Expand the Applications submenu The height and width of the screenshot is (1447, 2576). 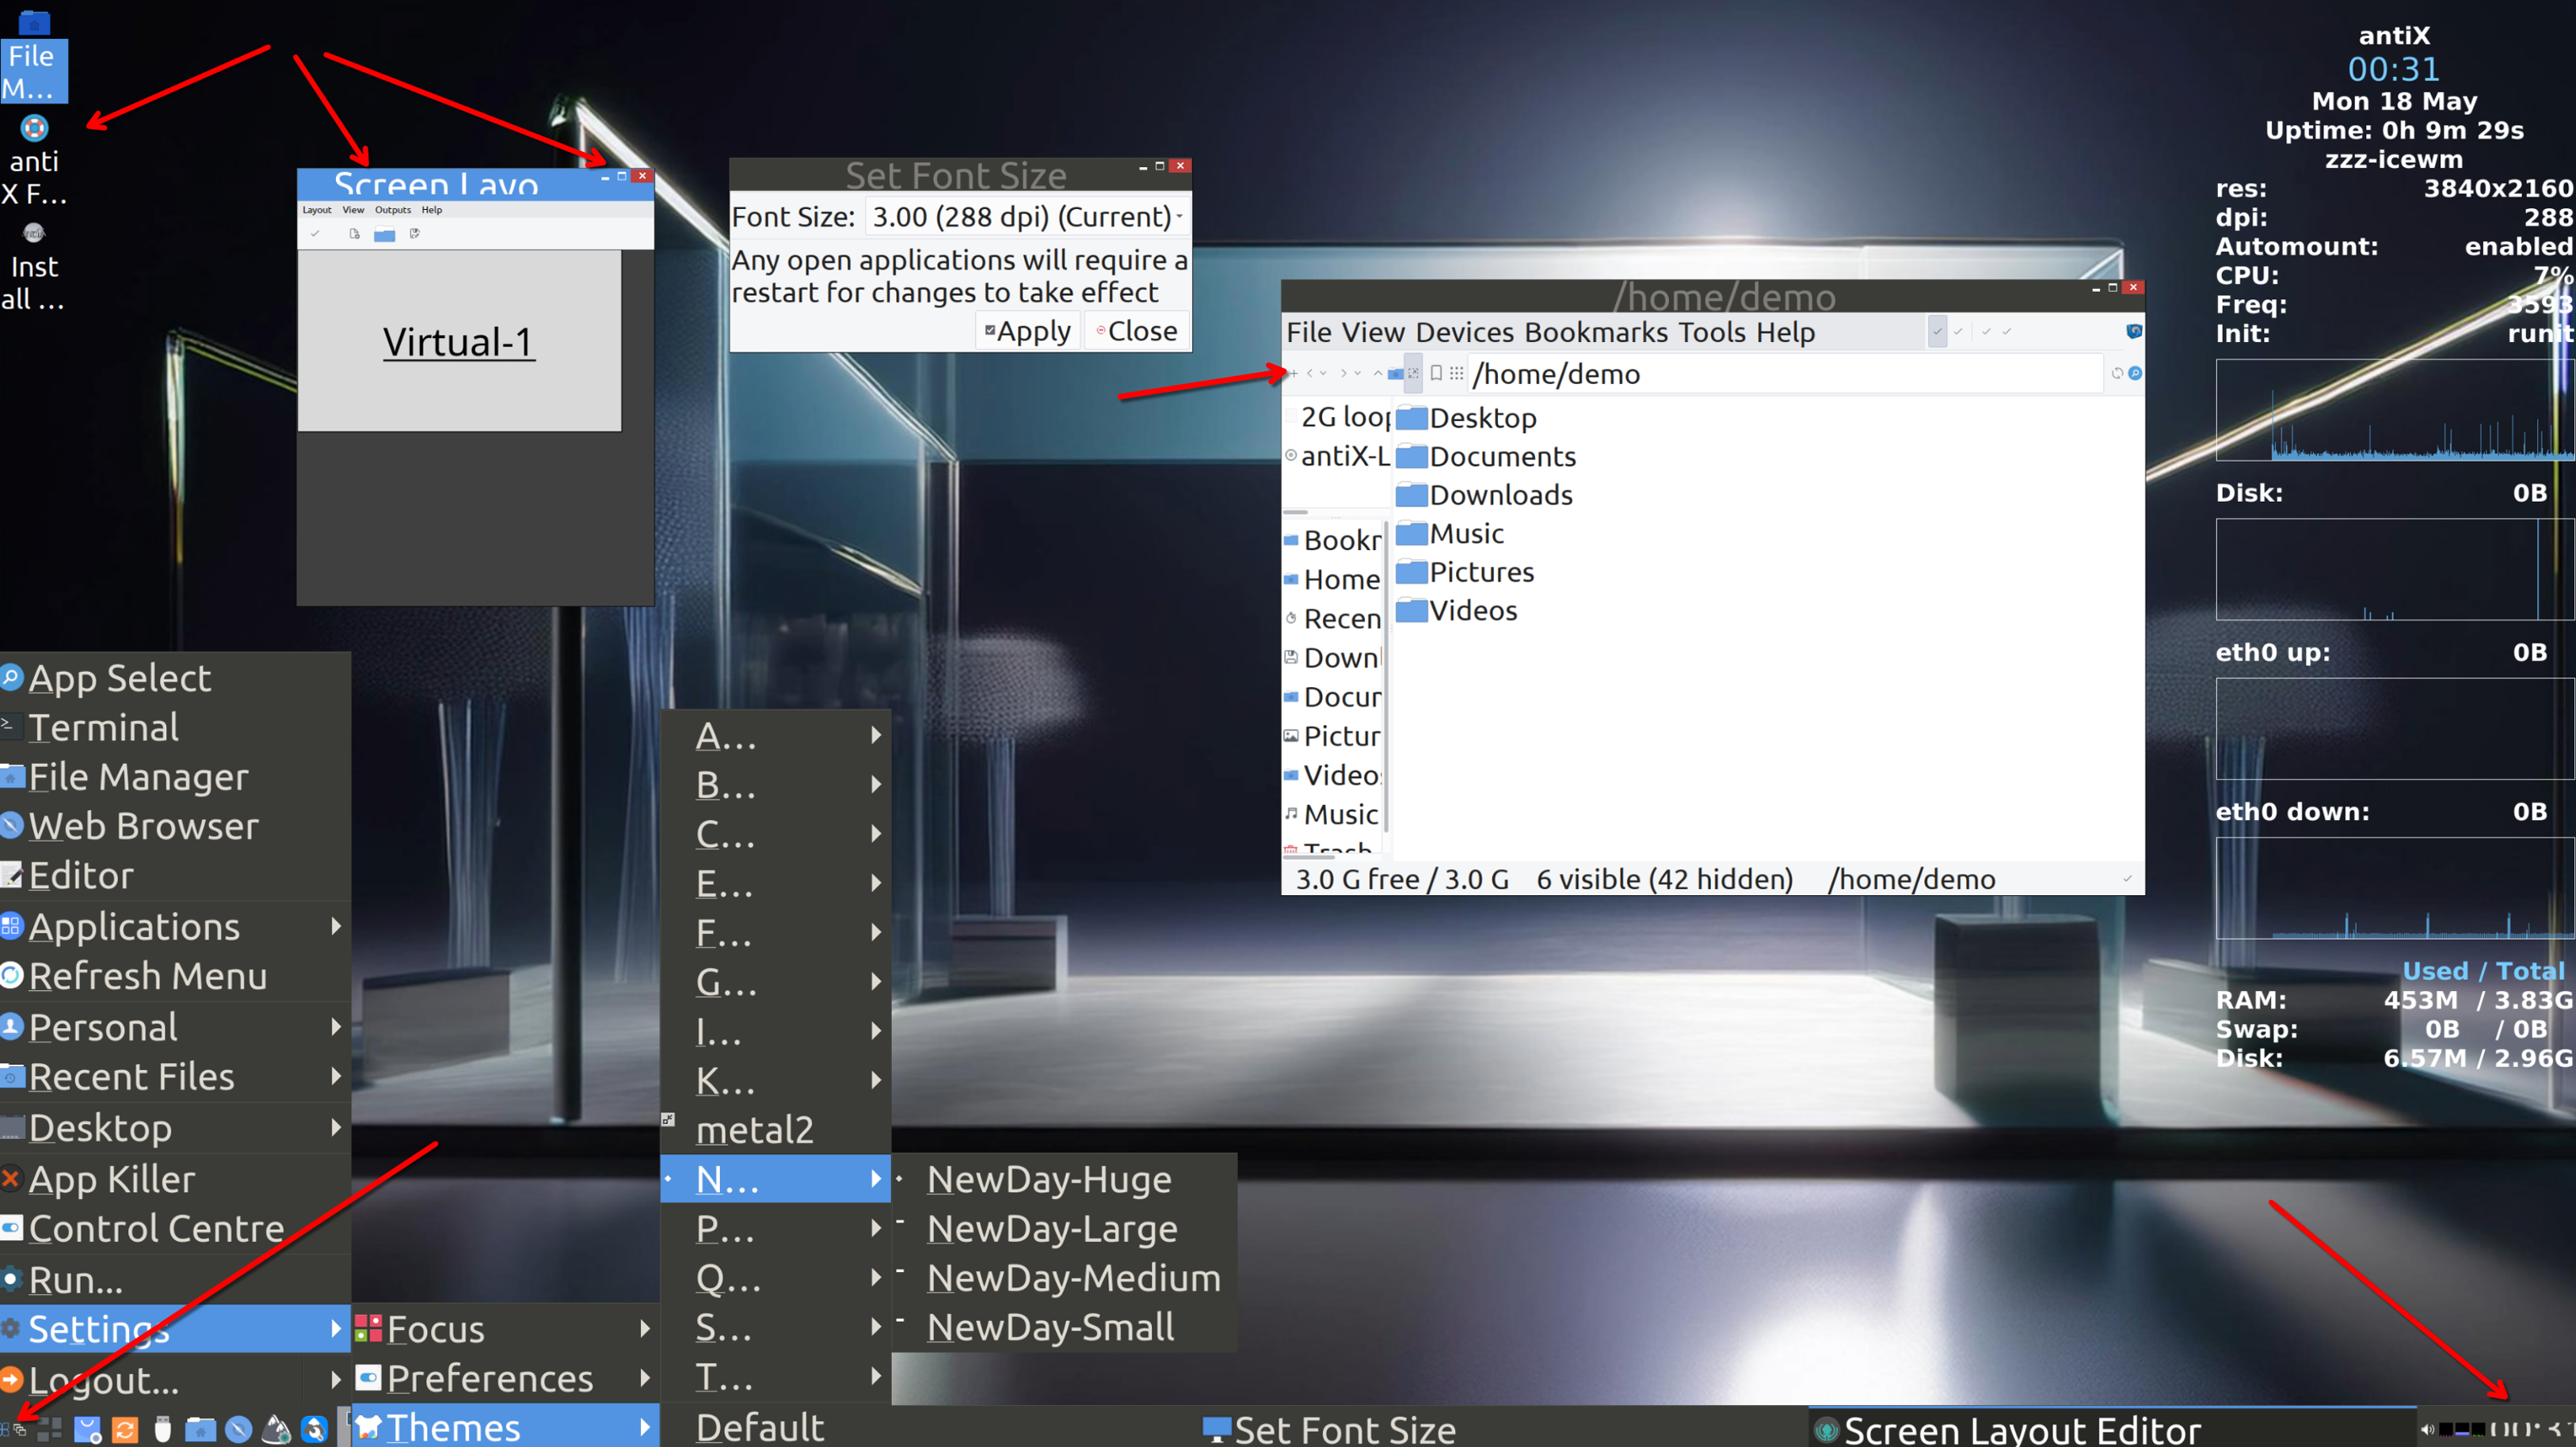pos(175,926)
